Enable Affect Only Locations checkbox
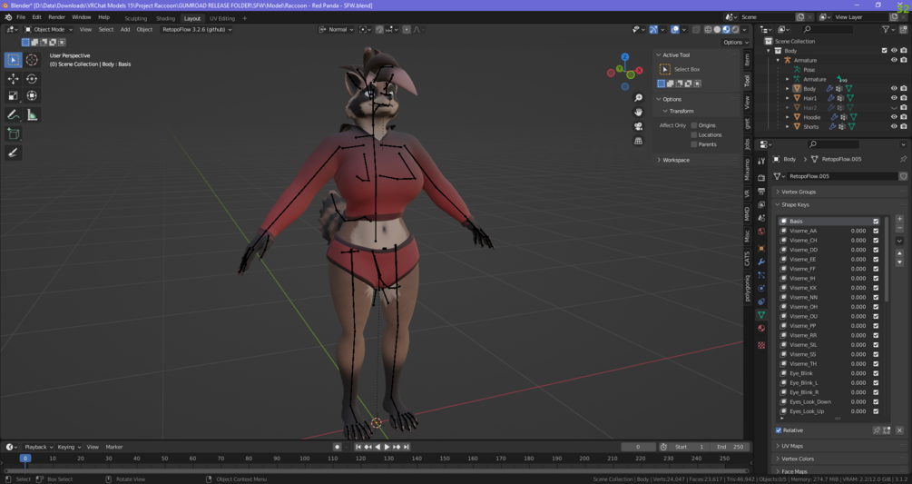This screenshot has width=912, height=484. [x=694, y=134]
